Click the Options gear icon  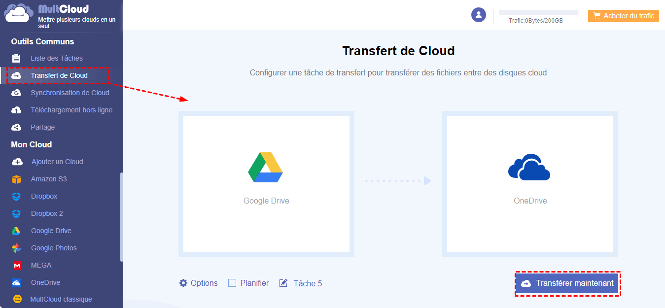pyautogui.click(x=183, y=283)
